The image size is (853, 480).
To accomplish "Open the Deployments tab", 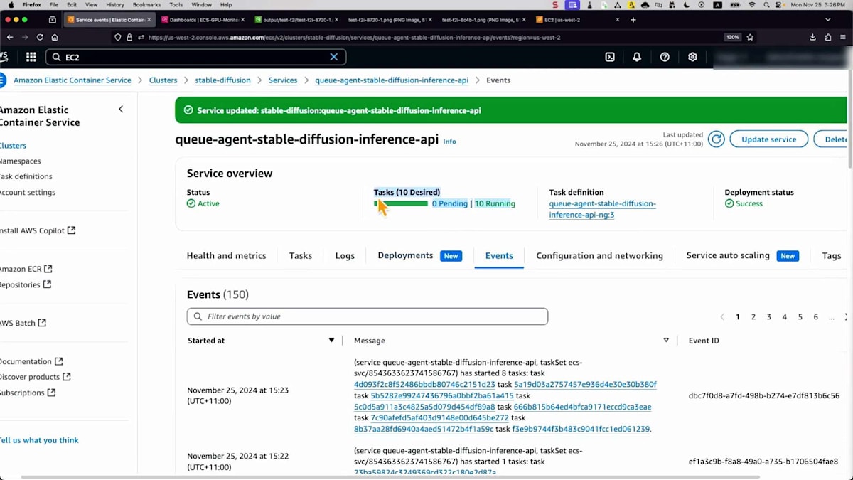I will (419, 255).
